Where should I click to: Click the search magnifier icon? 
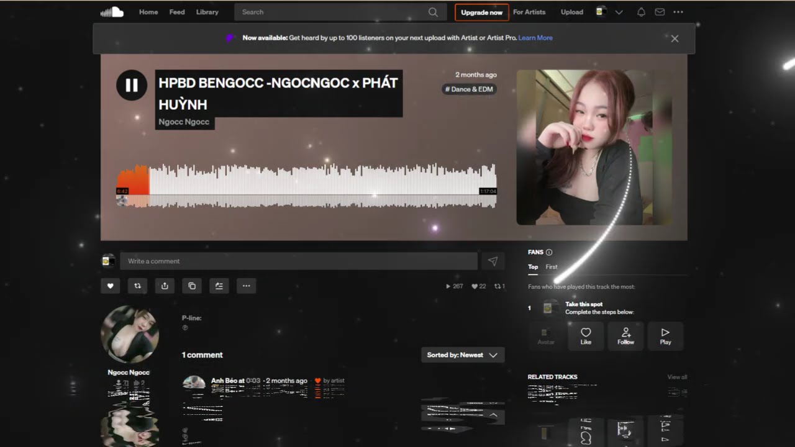(x=433, y=12)
